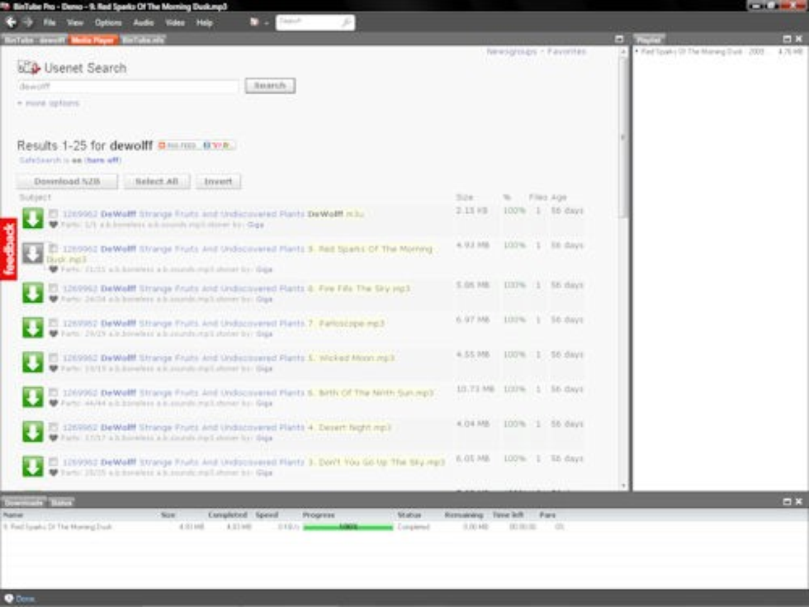The height and width of the screenshot is (607, 809).
Task: Open the View menu
Action: tap(75, 23)
